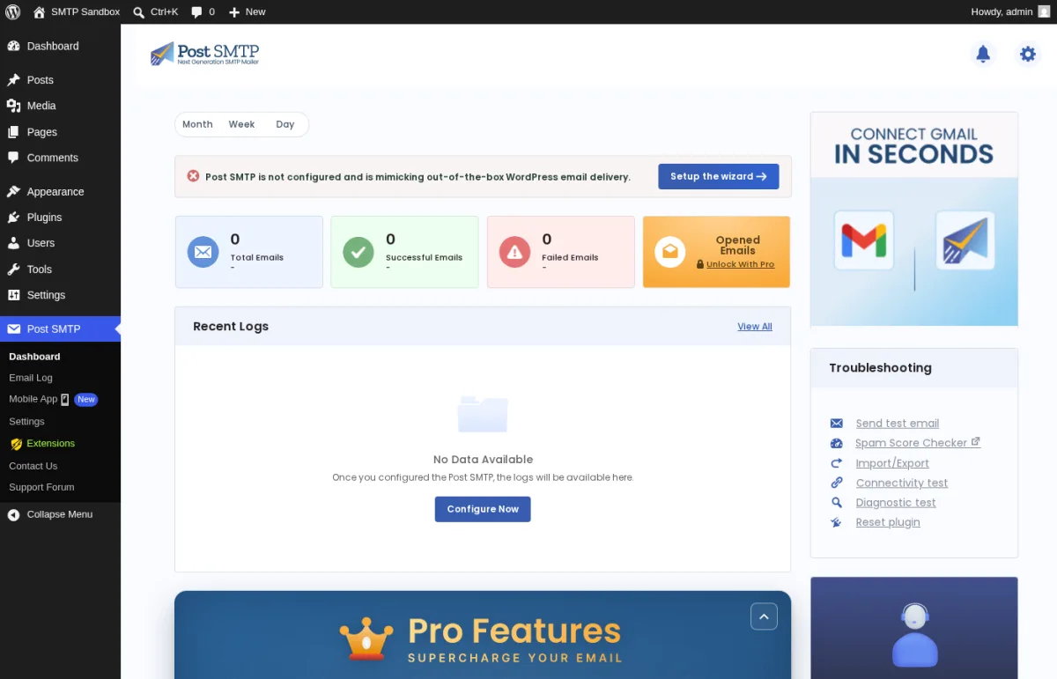Viewport: 1057px width, 679px height.
Task: Click Connectivity test link
Action: pos(902,483)
